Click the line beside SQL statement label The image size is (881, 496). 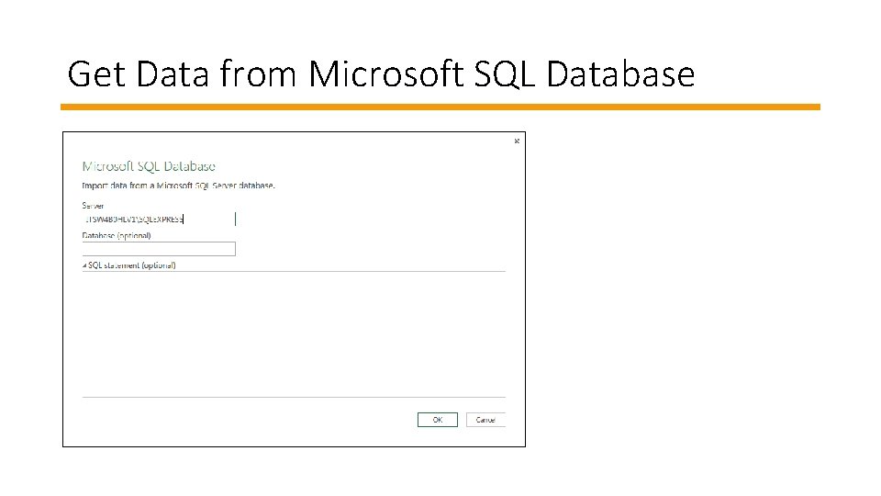pyautogui.click(x=340, y=271)
